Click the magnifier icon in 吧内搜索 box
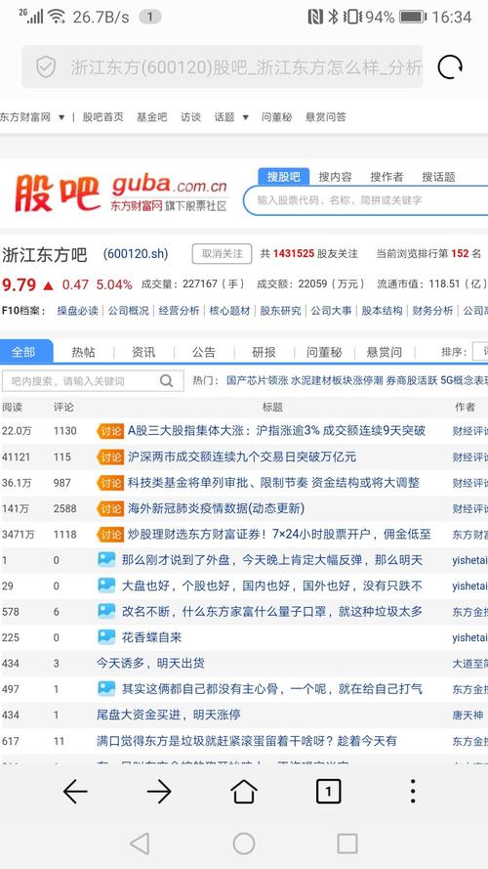Viewport: 488px width, 869px height. (x=166, y=381)
